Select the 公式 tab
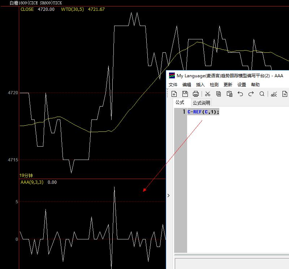The height and width of the screenshot is (269, 289). 180,103
